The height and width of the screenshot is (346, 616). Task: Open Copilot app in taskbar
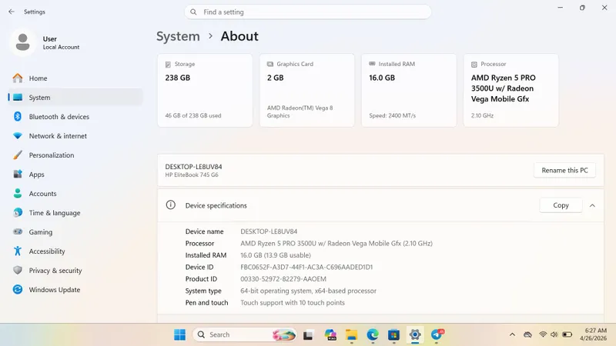click(x=330, y=334)
